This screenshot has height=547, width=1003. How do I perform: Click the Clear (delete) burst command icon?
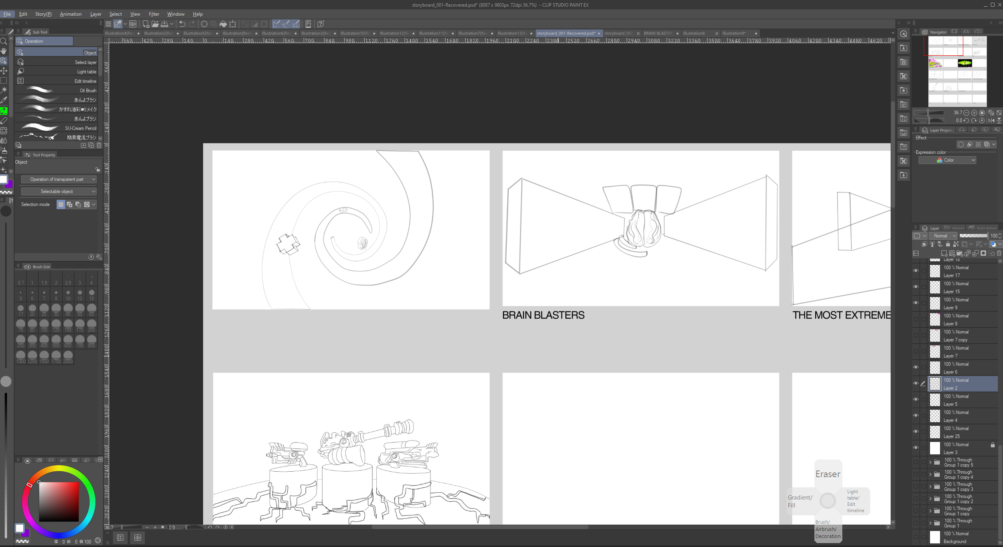[x=204, y=24]
